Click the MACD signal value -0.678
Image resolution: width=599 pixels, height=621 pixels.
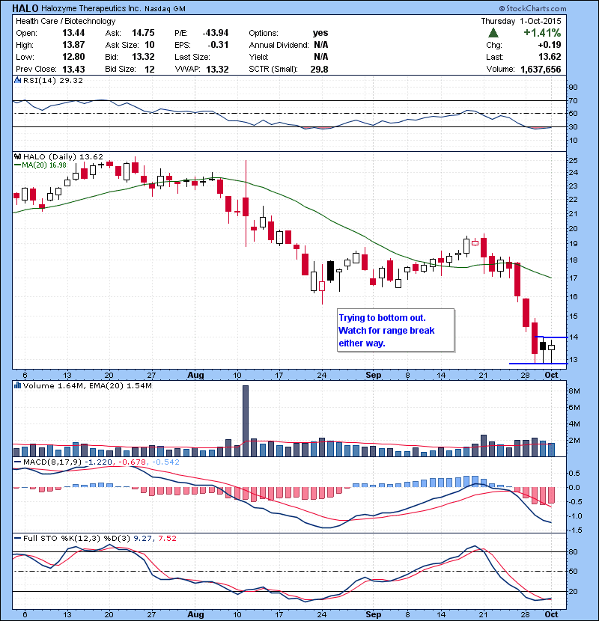[133, 462]
